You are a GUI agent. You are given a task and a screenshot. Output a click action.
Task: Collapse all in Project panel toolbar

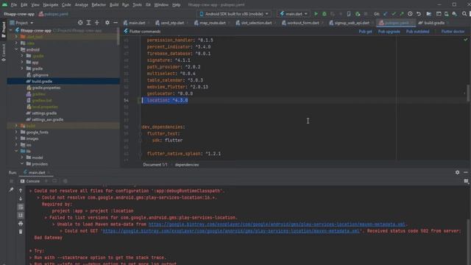click(x=96, y=23)
